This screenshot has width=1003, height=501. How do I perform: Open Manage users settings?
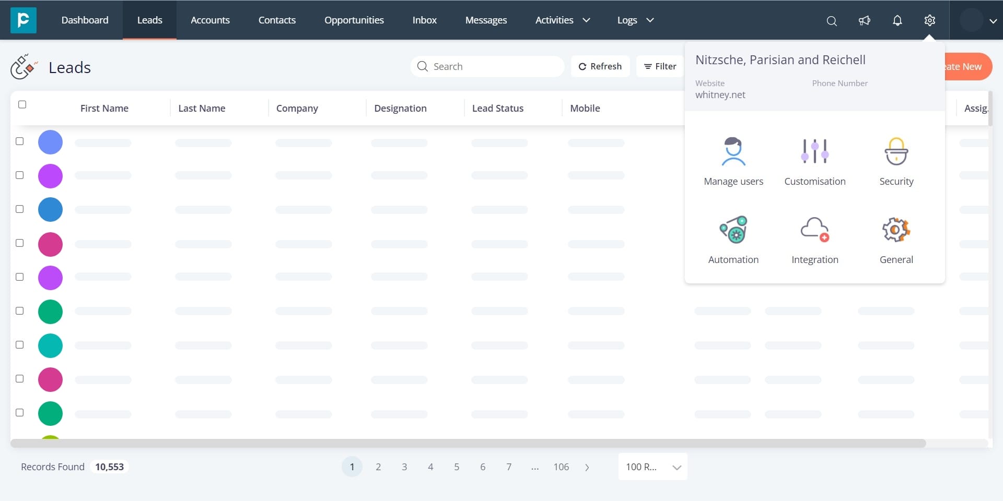point(733,162)
